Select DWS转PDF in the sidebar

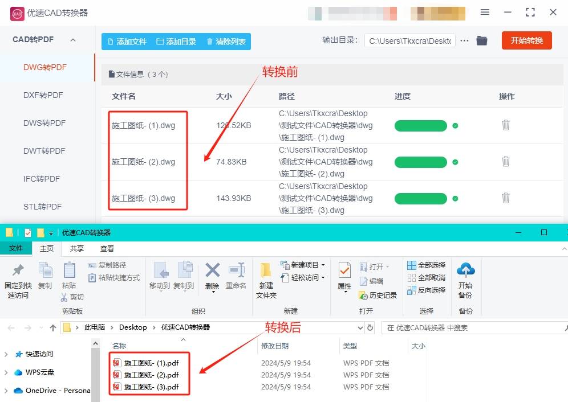click(44, 123)
